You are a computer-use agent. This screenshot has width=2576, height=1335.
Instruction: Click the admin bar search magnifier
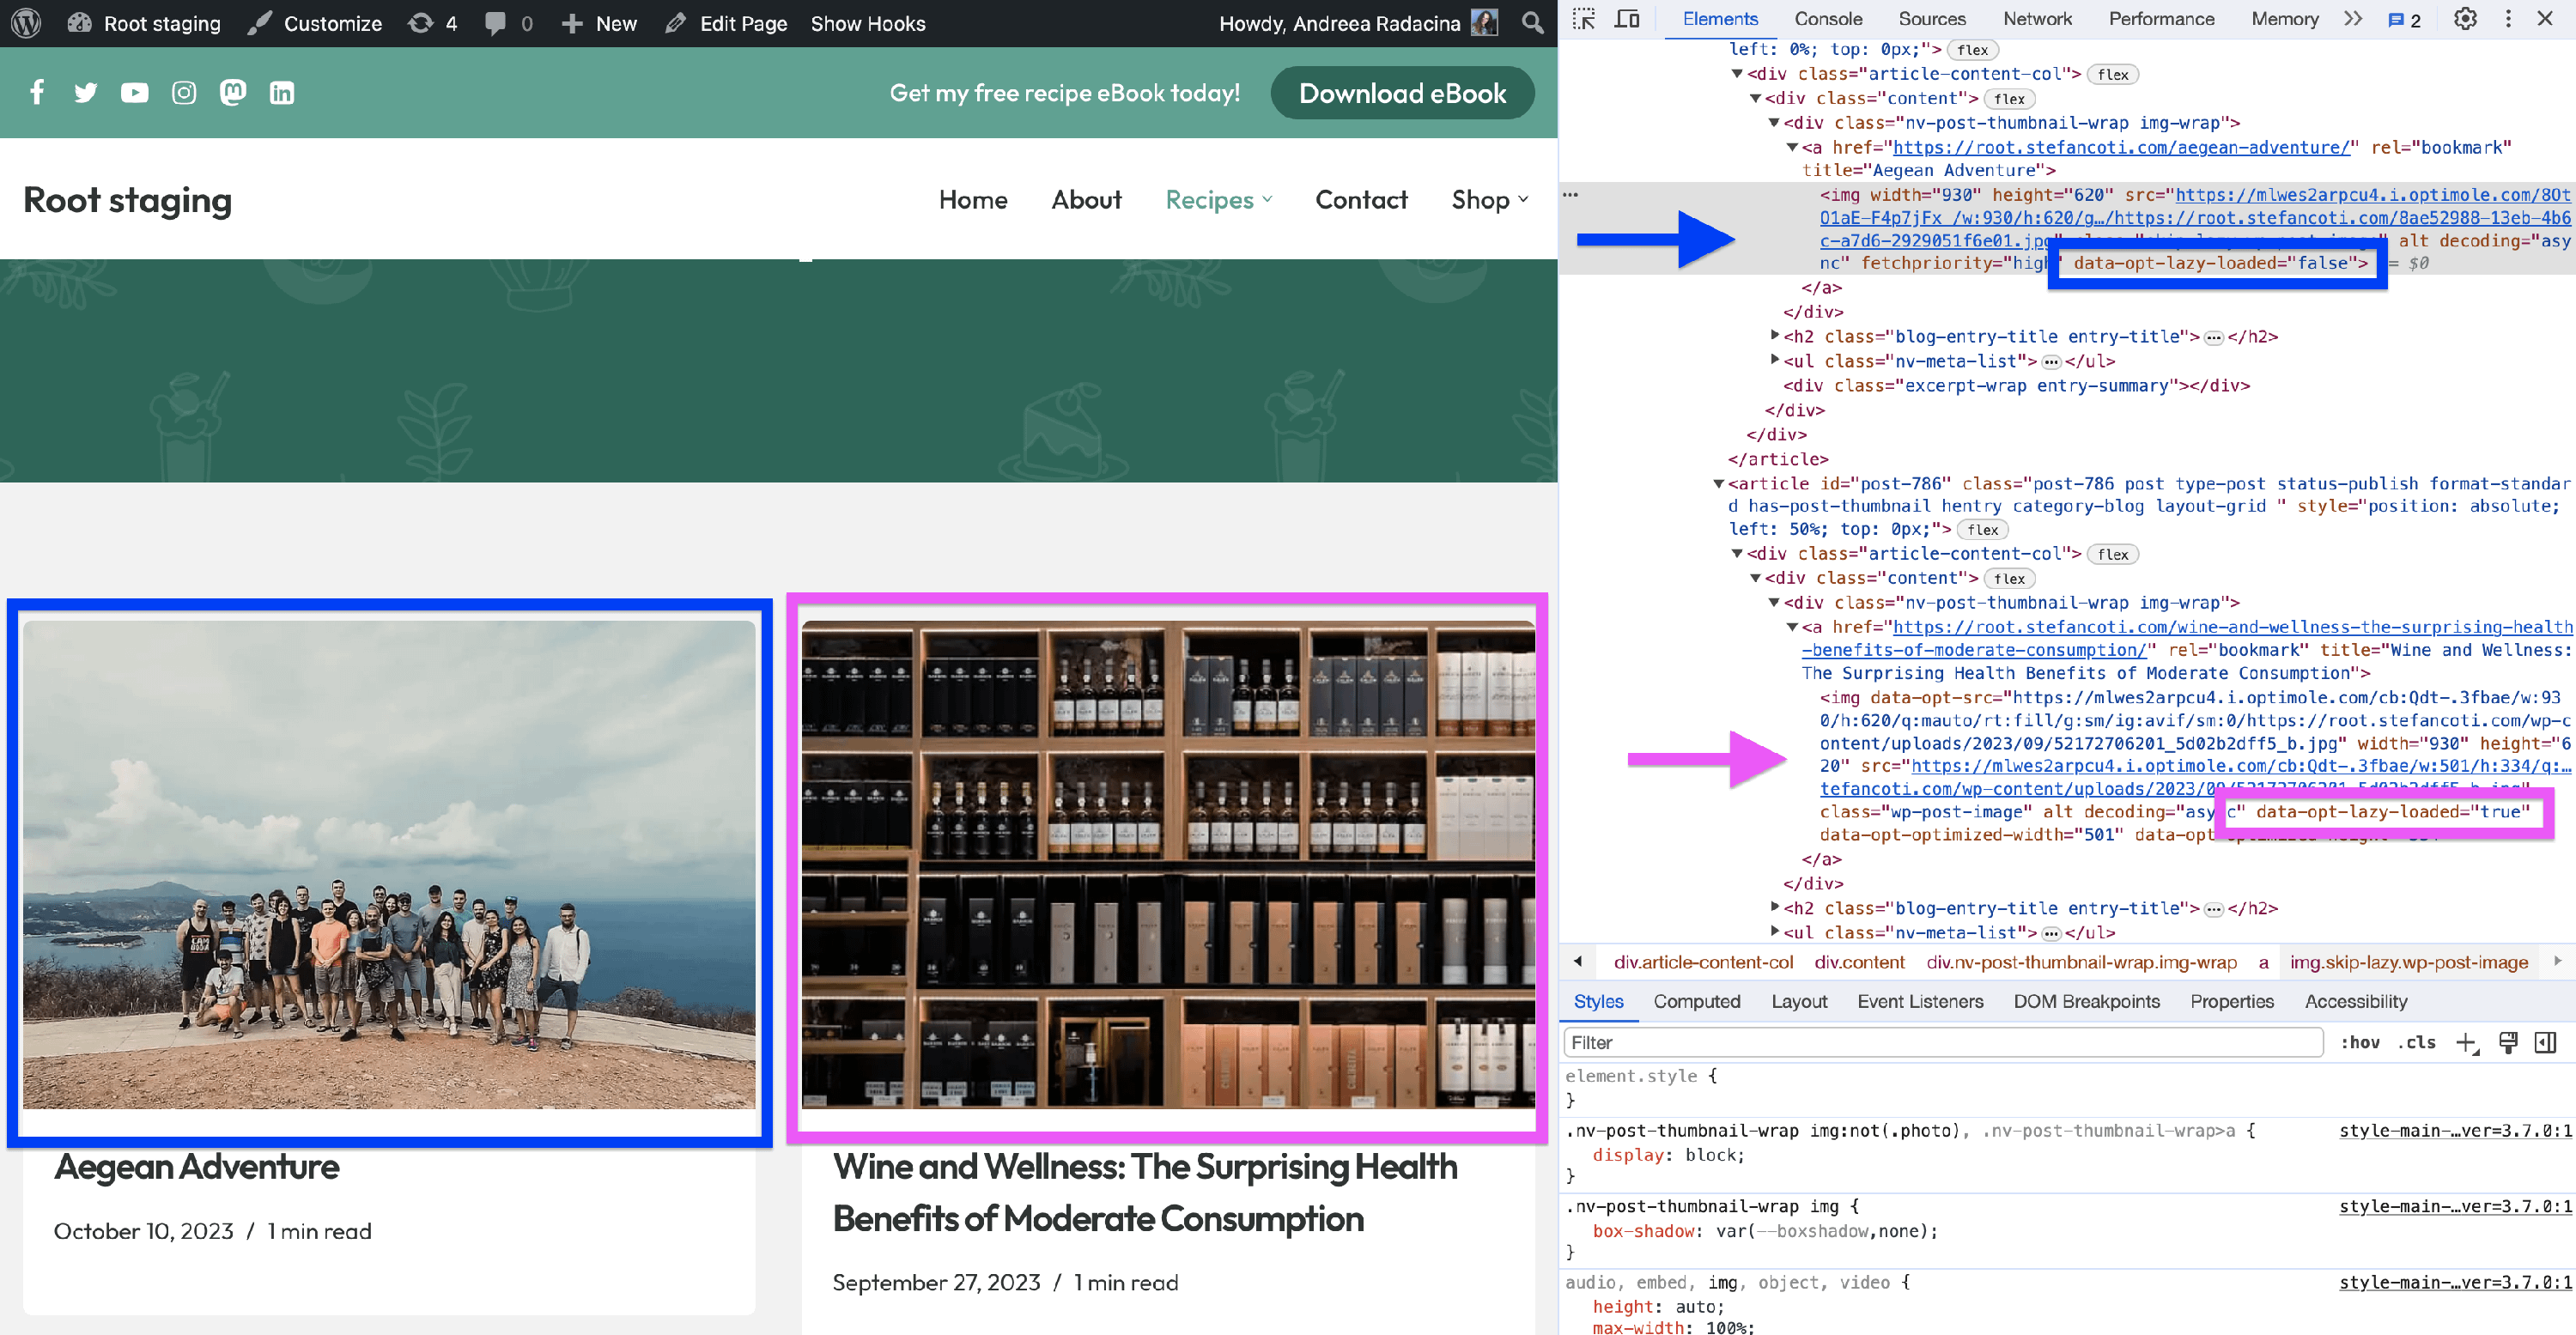1532,23
